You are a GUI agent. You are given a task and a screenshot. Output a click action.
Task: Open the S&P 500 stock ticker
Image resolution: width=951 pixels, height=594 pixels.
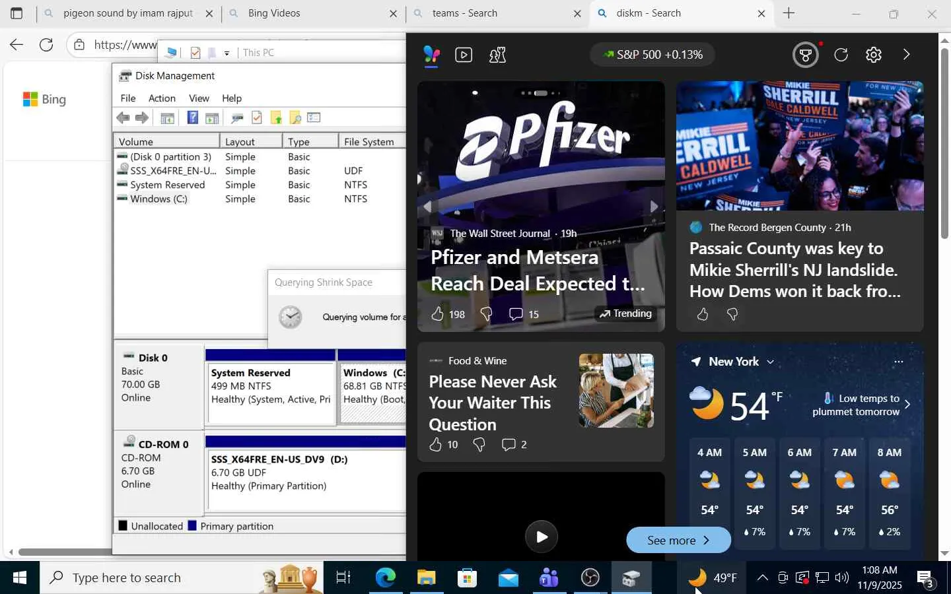pyautogui.click(x=652, y=55)
